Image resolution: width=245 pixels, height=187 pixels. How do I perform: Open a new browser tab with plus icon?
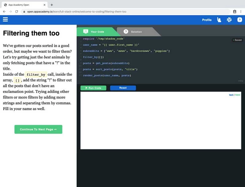[x=52, y=5]
